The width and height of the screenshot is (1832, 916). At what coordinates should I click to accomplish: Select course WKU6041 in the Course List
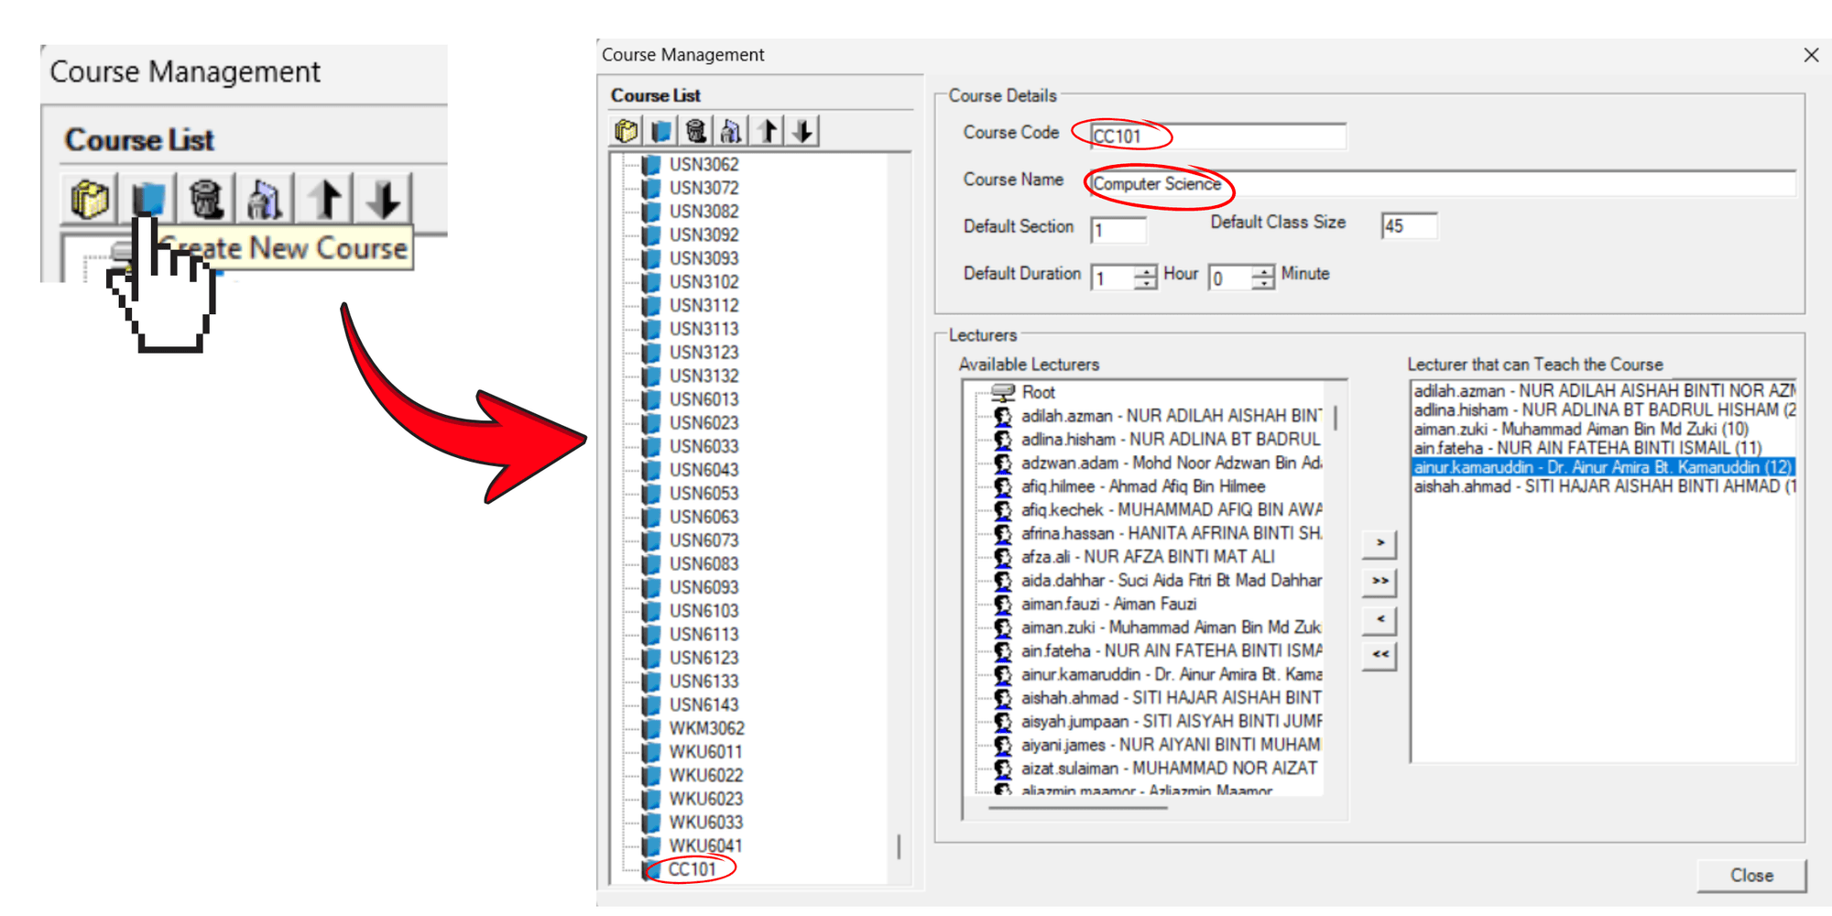705,845
